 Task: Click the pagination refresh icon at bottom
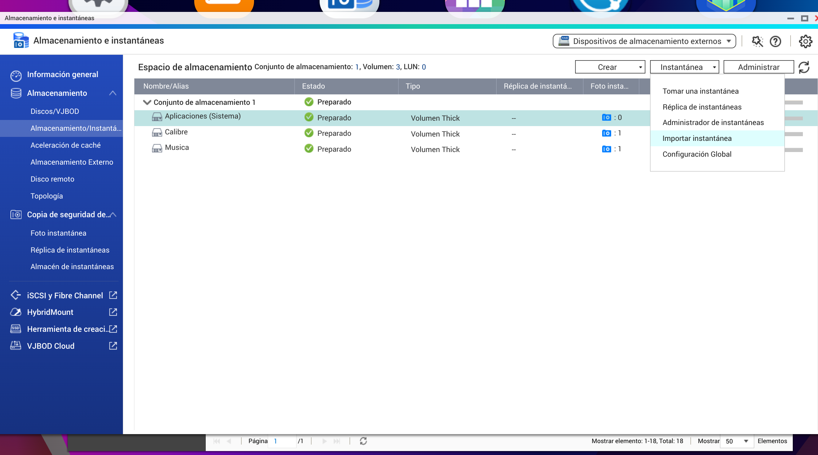[363, 441]
